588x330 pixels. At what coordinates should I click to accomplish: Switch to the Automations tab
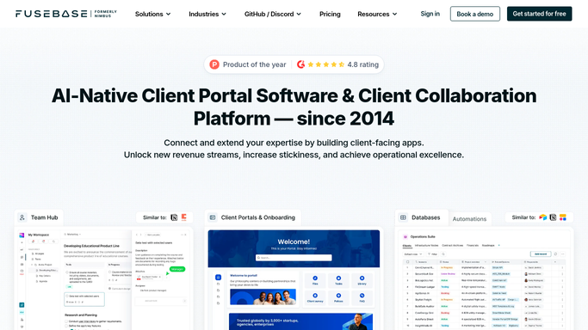(469, 219)
